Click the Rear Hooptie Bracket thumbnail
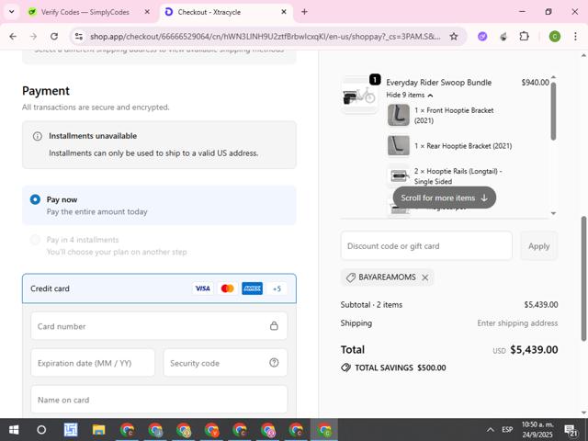 pos(398,145)
